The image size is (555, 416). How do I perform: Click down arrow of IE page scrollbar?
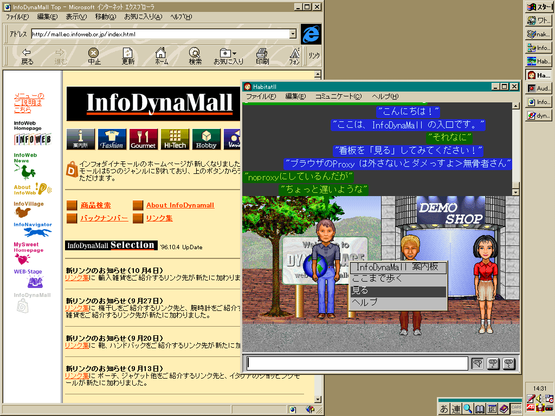click(x=318, y=399)
